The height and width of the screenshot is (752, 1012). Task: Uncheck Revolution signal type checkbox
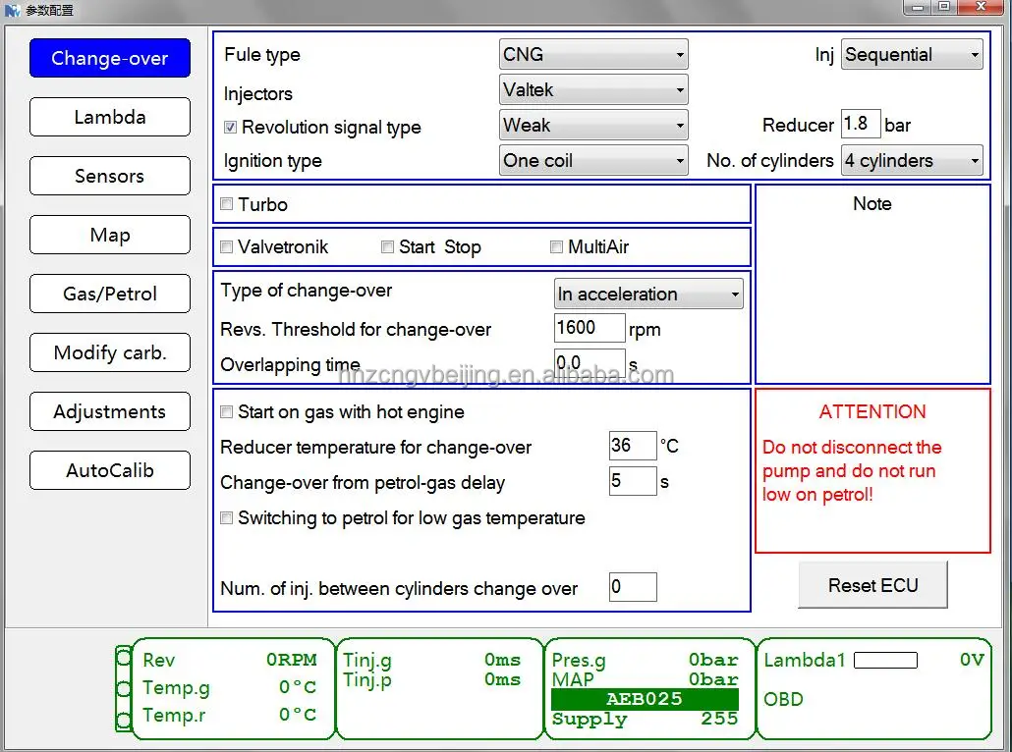coord(231,127)
